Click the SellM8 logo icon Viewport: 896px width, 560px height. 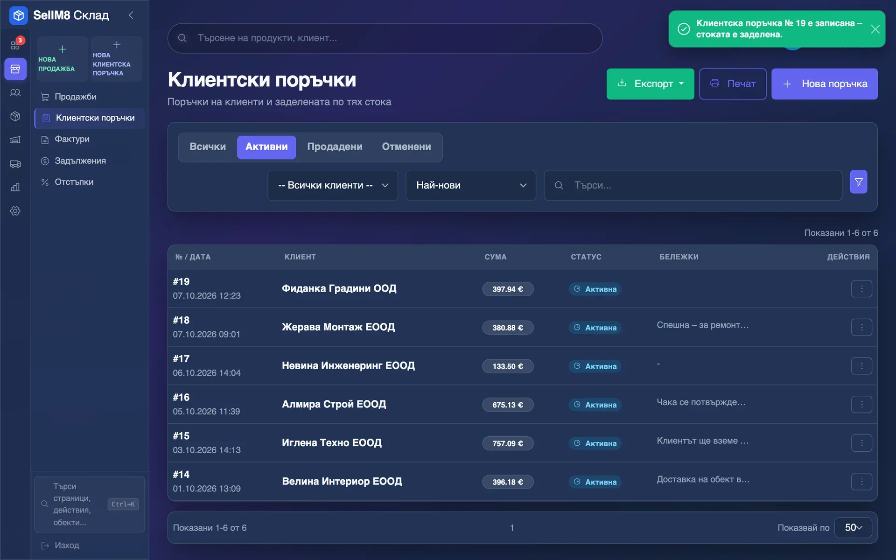point(19,15)
